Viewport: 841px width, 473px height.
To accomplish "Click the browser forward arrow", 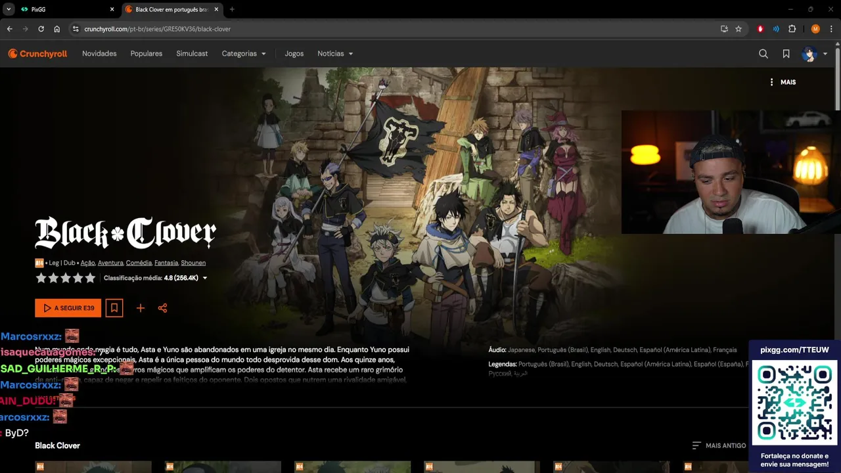I will [25, 29].
